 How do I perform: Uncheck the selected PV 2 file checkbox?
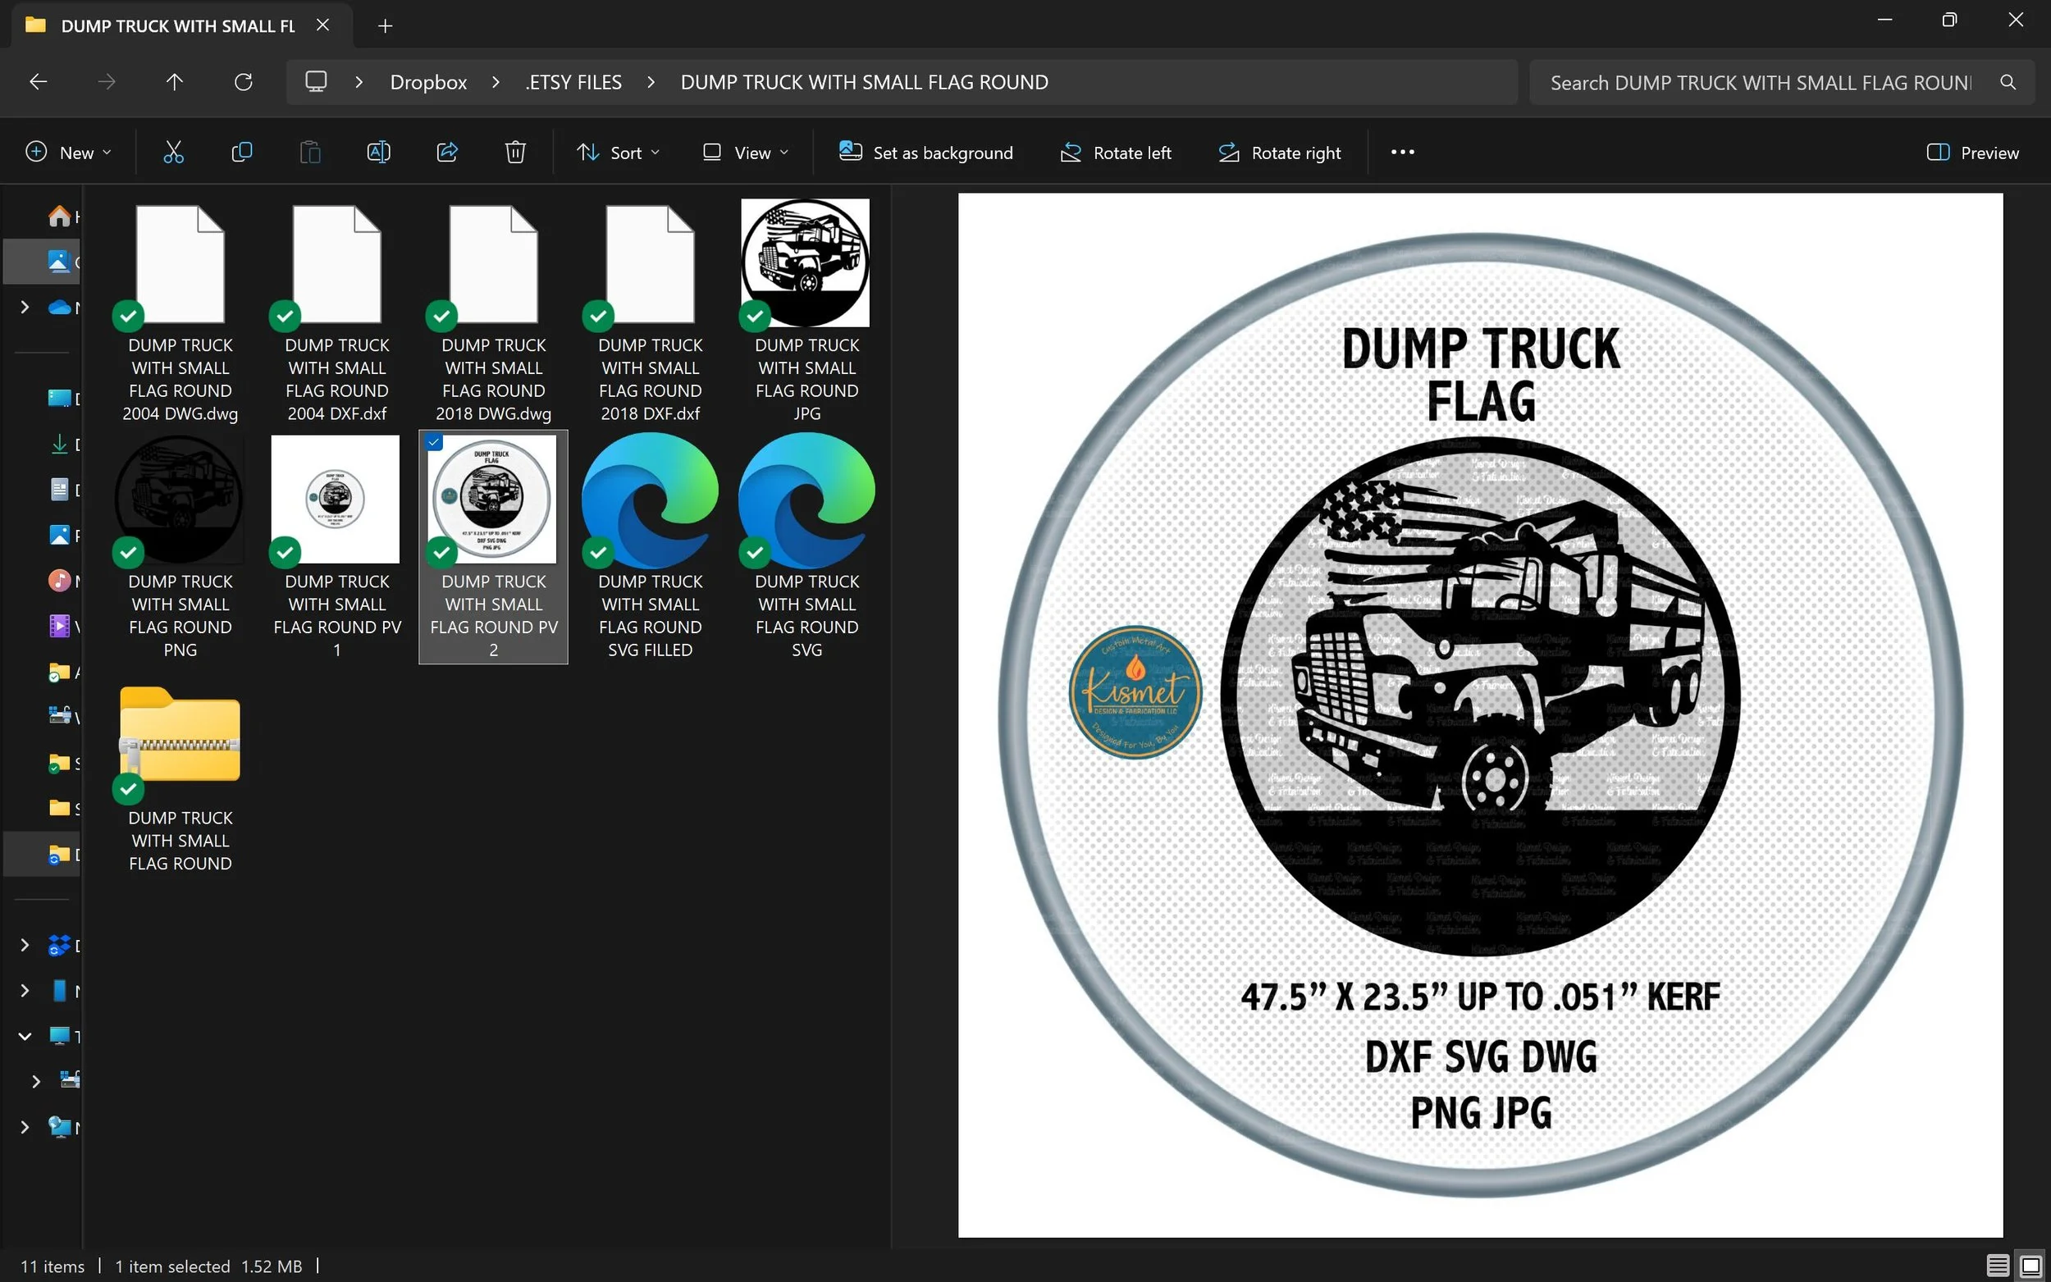pos(434,442)
